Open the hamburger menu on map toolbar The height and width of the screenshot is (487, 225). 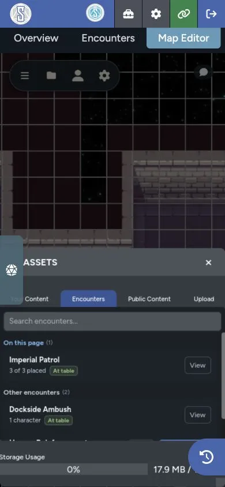coord(25,76)
